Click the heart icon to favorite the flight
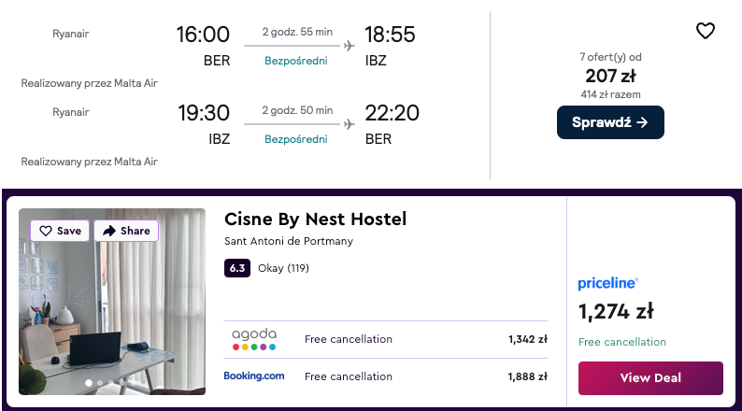This screenshot has width=742, height=411. coord(706,31)
